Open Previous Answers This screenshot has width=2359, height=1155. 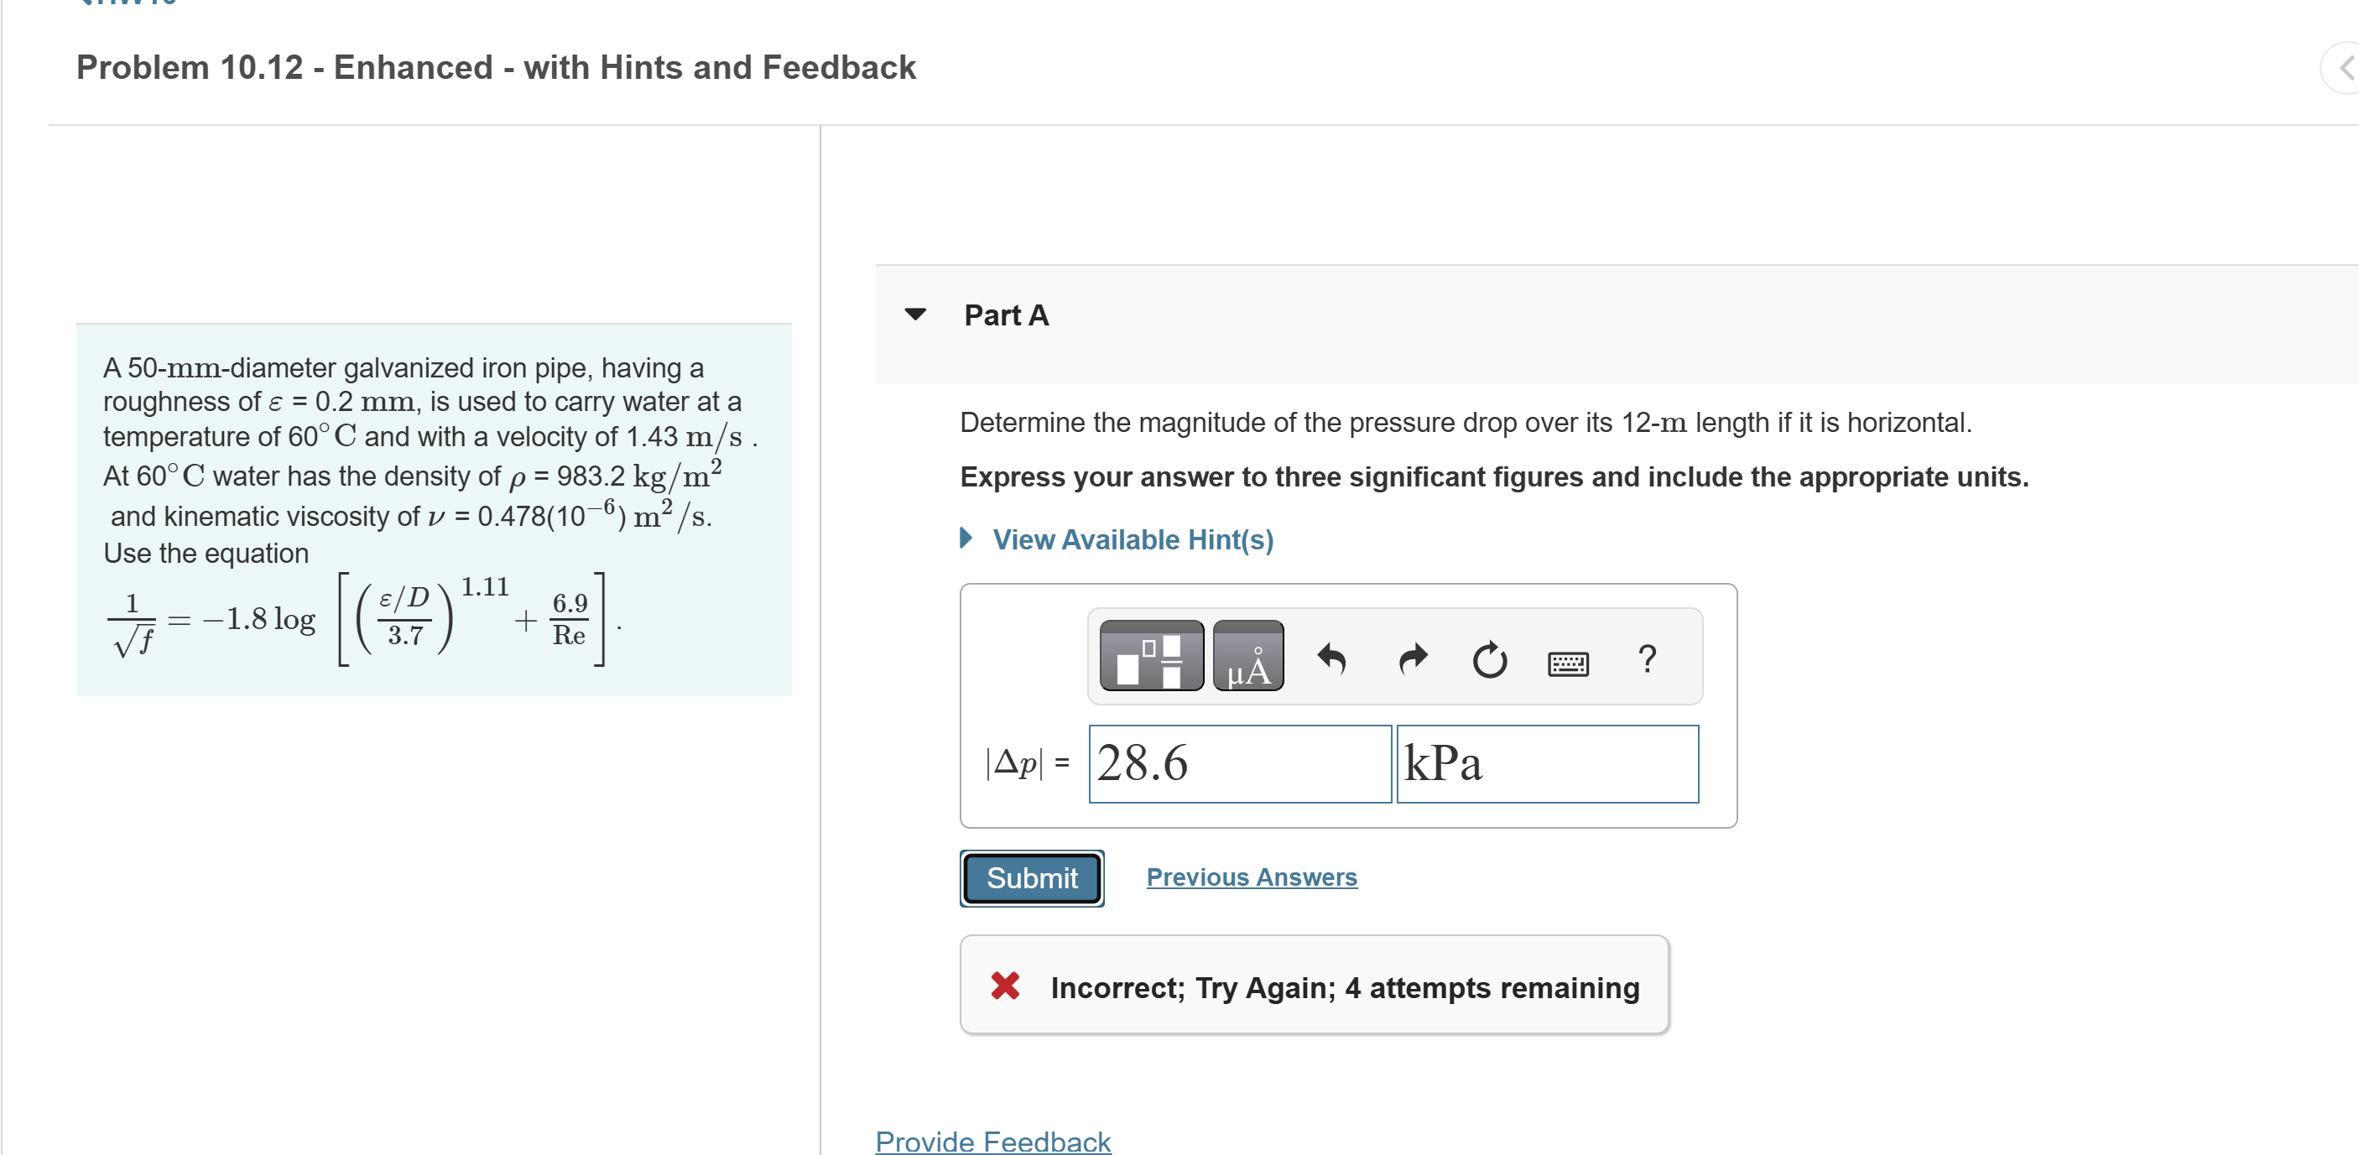(1250, 877)
